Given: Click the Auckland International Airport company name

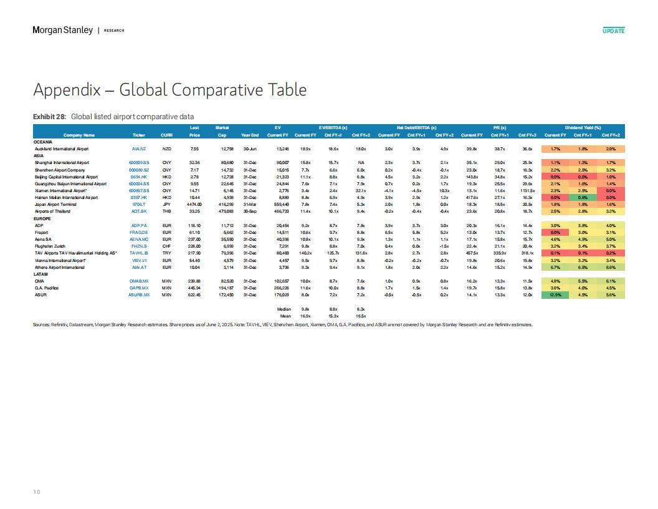Looking at the screenshot, I should click(61, 148).
